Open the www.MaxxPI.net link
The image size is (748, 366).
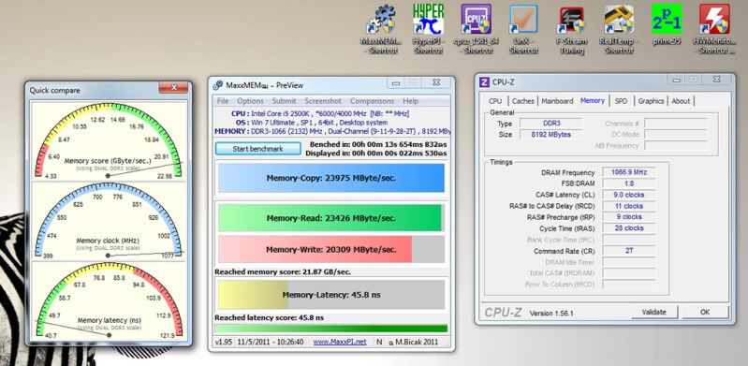[340, 342]
